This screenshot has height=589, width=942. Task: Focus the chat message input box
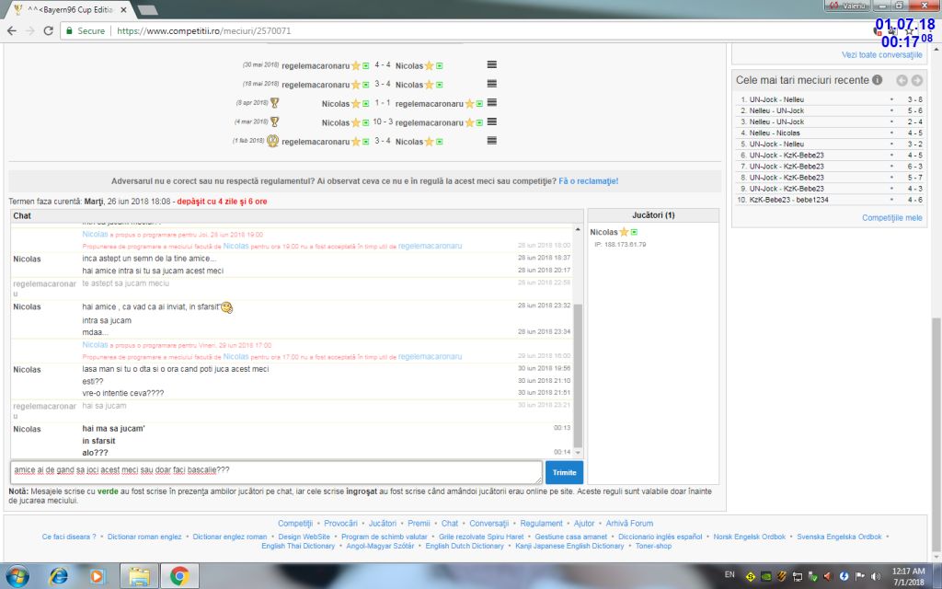click(276, 471)
